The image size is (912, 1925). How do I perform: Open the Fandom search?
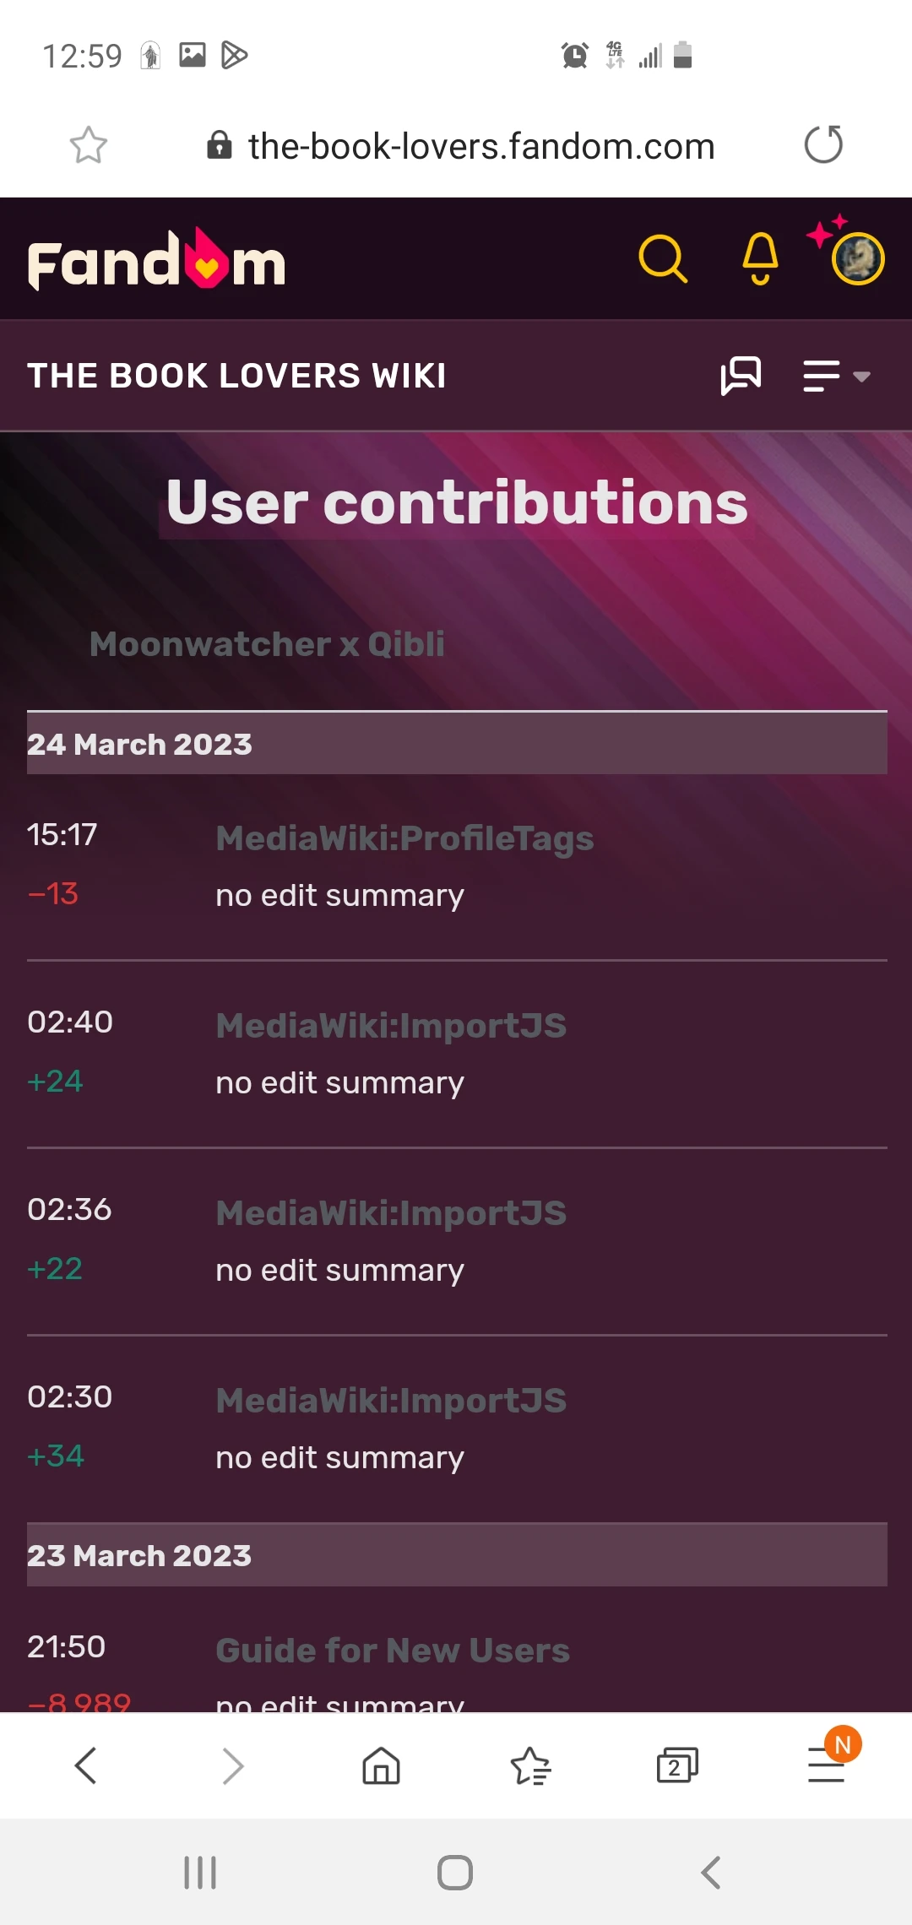(x=664, y=259)
